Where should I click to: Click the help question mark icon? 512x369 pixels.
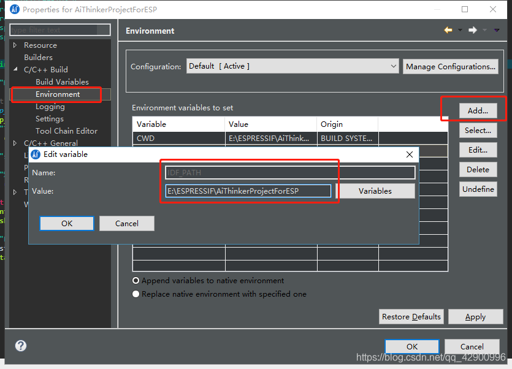[21, 346]
